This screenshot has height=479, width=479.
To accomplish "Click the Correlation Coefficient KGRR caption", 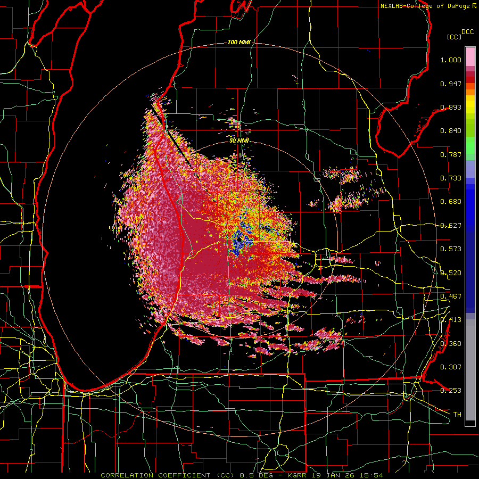I will (242, 475).
